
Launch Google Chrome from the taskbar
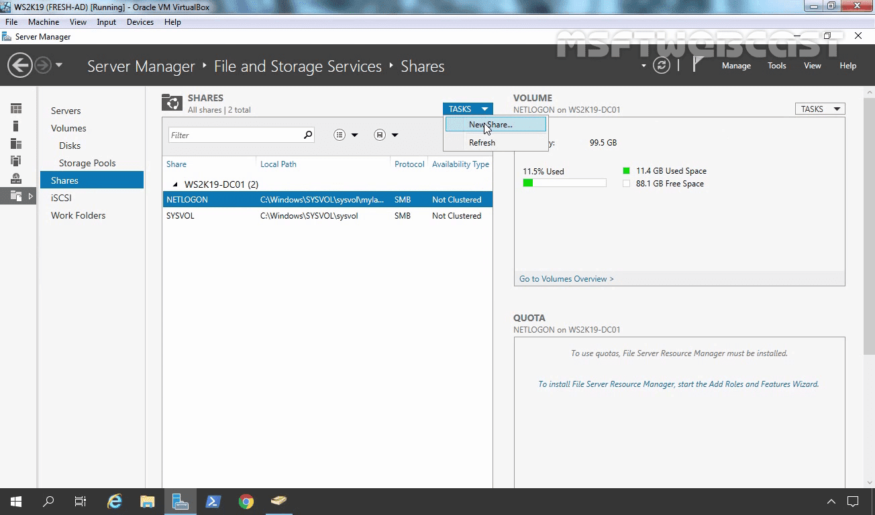[x=246, y=501]
